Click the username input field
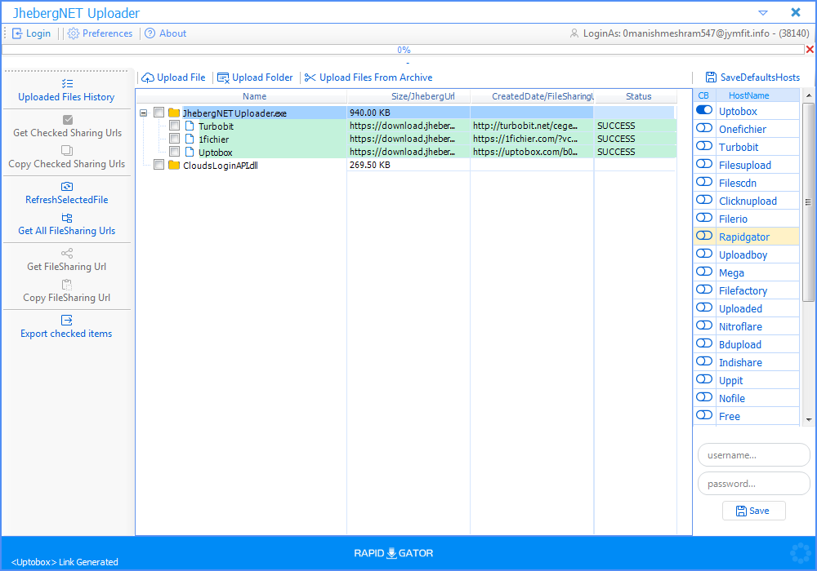The image size is (817, 571). [x=753, y=455]
